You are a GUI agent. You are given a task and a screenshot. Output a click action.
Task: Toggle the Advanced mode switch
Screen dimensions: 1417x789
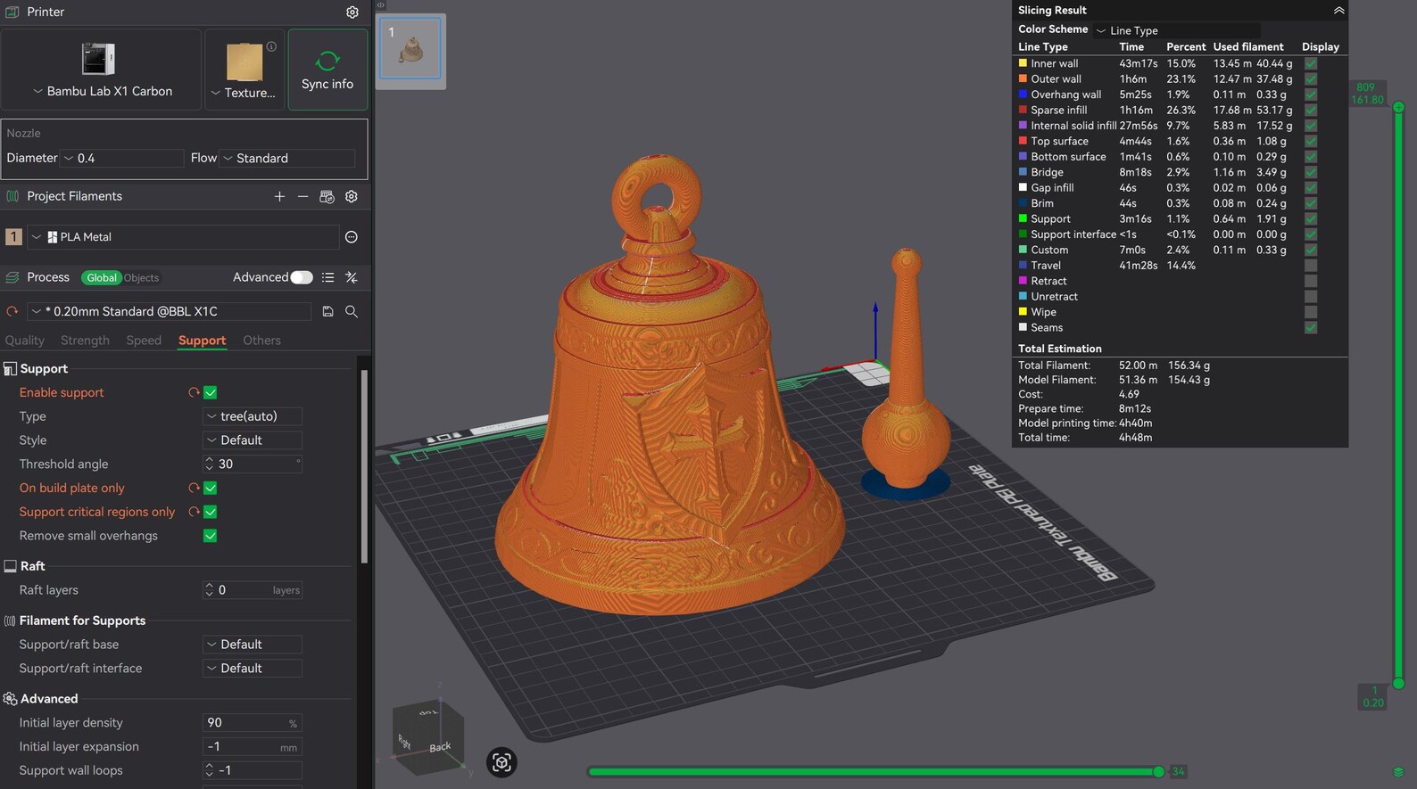point(302,277)
